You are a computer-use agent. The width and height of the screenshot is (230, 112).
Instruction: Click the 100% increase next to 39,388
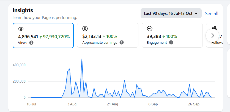click(x=171, y=36)
